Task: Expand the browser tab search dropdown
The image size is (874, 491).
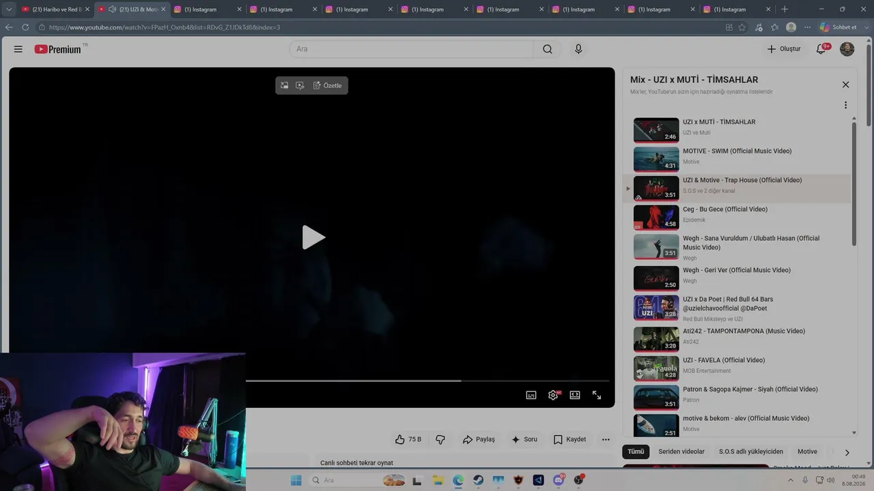Action: click(x=9, y=10)
